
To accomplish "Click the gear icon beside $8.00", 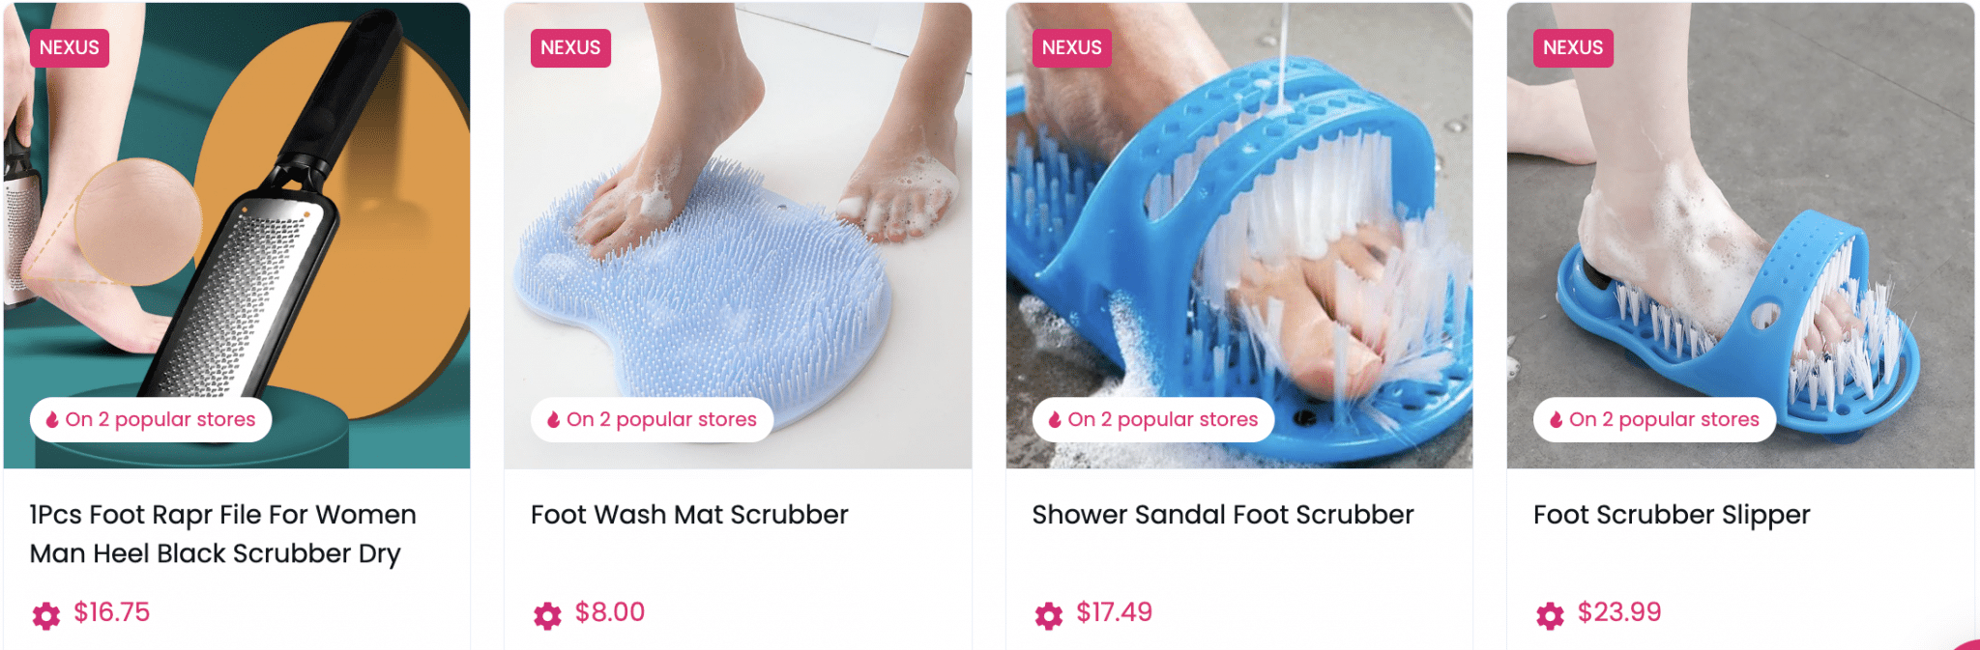I will (x=547, y=615).
